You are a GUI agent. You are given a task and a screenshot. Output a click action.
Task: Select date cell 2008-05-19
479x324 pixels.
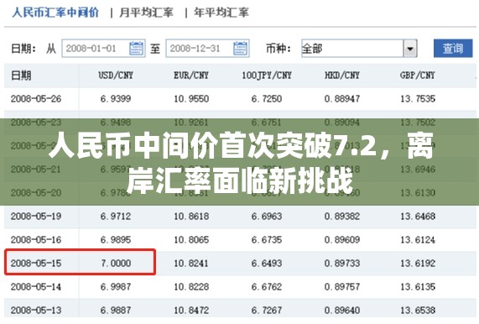click(x=36, y=217)
